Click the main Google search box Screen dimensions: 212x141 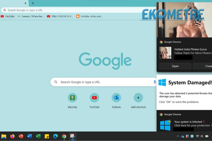(103, 82)
